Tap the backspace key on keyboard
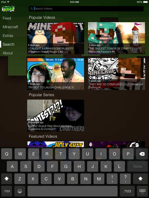This screenshot has width=149, height=198. click(142, 154)
